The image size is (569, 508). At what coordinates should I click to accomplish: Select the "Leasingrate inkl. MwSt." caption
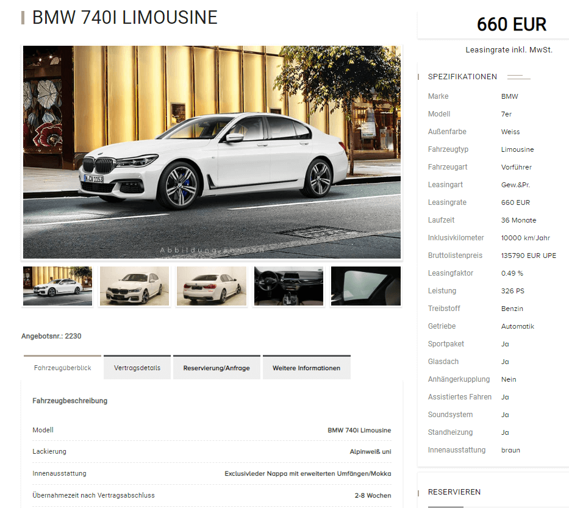click(509, 50)
